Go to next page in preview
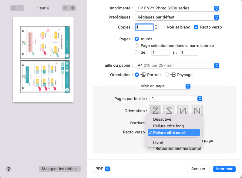Image resolution: width=242 pixels, height=178 pixels. (66, 8)
